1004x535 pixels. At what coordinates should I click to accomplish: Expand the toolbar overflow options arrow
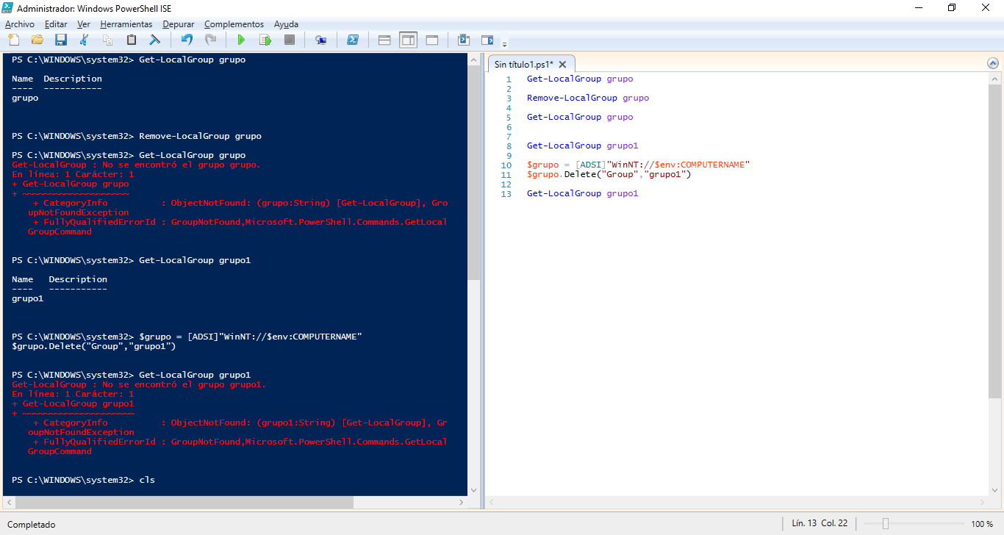coord(505,44)
